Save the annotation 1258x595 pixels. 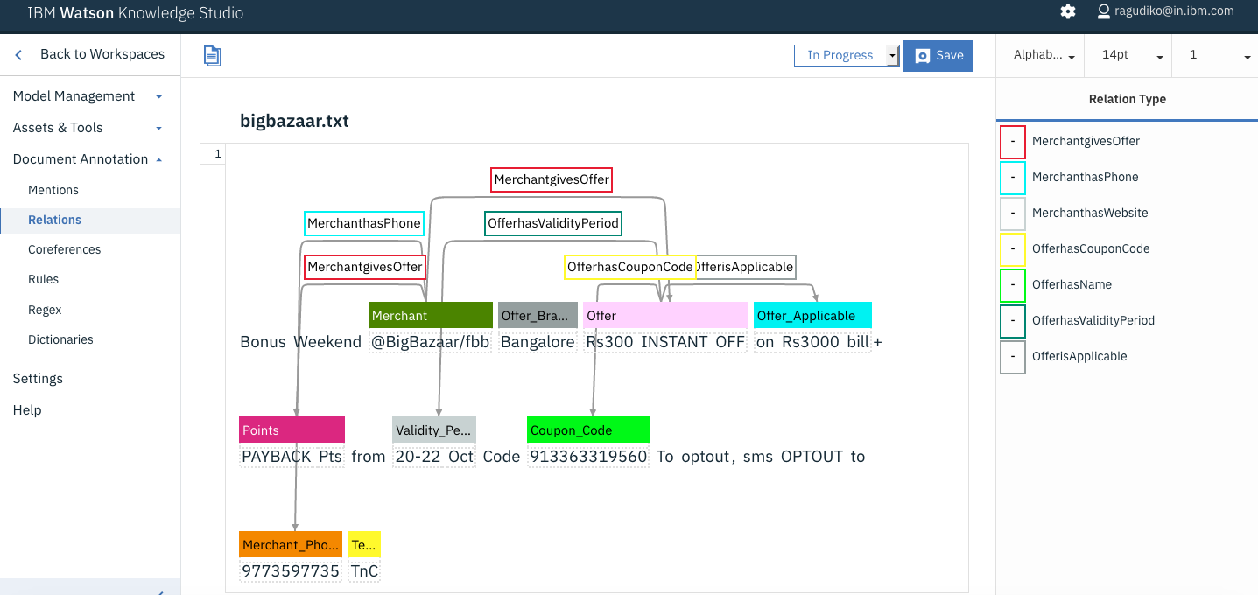pyautogui.click(x=938, y=55)
